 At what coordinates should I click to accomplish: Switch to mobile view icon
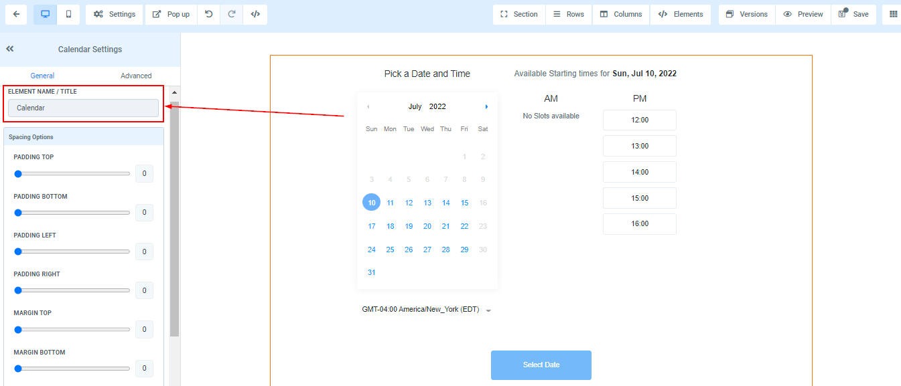coord(68,14)
